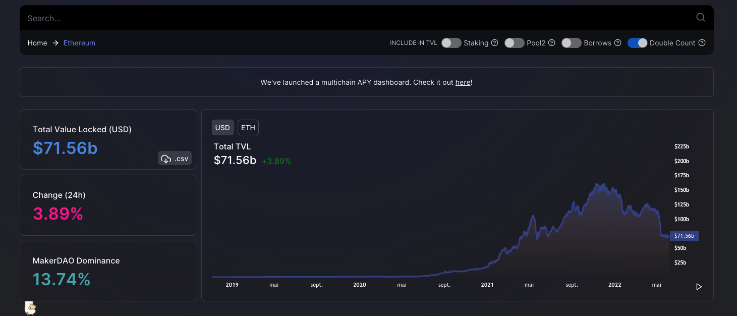This screenshot has height=316, width=737.
Task: Click the Pool2 help question icon
Action: [552, 43]
